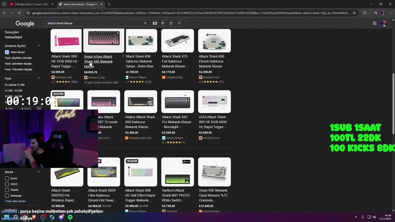This screenshot has width=395, height=222.
Task: Open Attack Shark X85 Pro Moonlight listing
Action: tap(177, 122)
